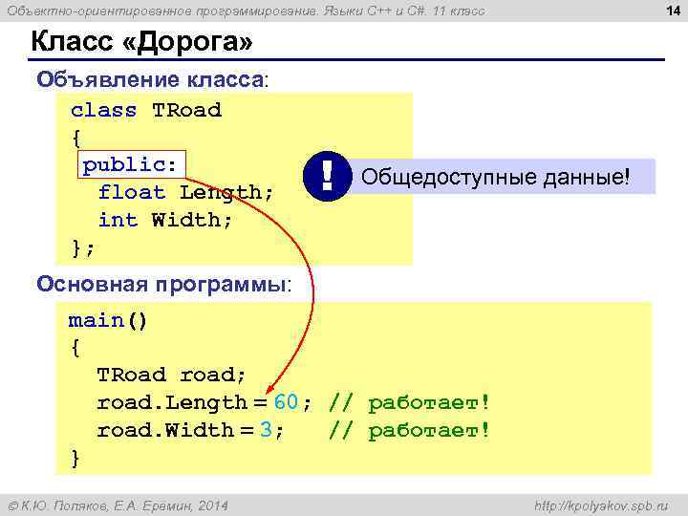Click the closing "};" of the class declaration

[x=82, y=248]
